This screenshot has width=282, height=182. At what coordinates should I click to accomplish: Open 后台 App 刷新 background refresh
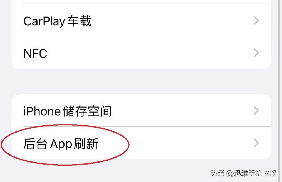click(141, 143)
